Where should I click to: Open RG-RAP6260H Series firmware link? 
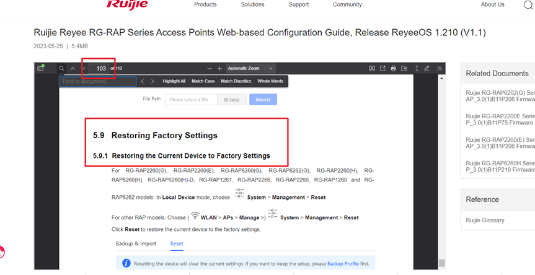pos(500,166)
